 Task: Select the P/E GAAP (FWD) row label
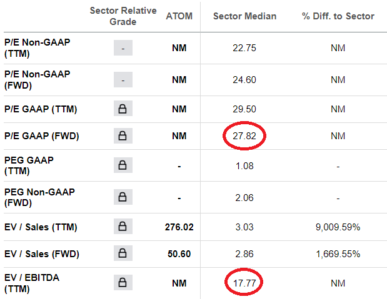[41, 136]
